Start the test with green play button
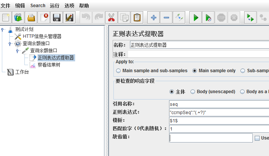 [x=195, y=17]
